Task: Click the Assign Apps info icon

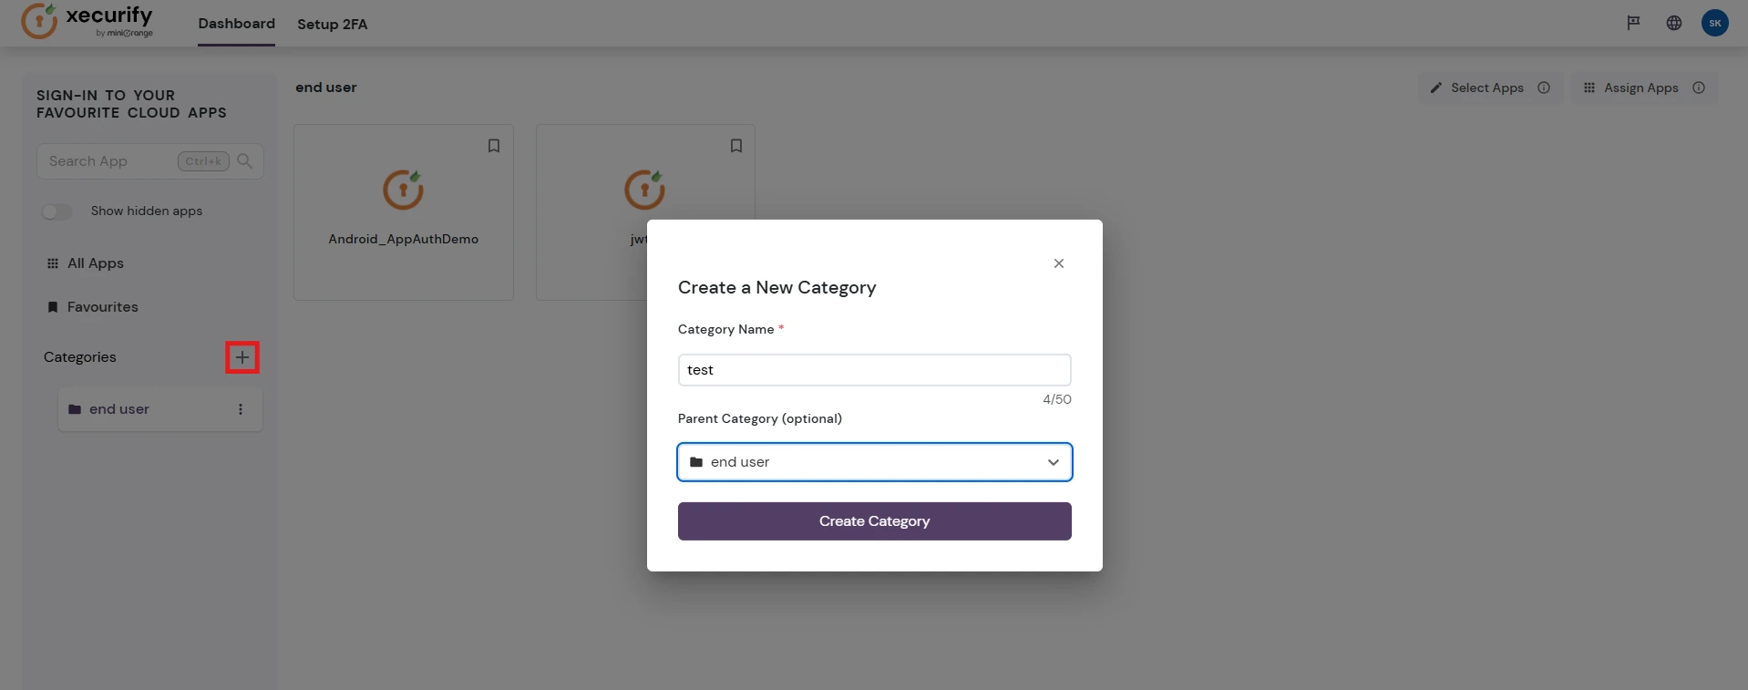Action: pos(1700,88)
